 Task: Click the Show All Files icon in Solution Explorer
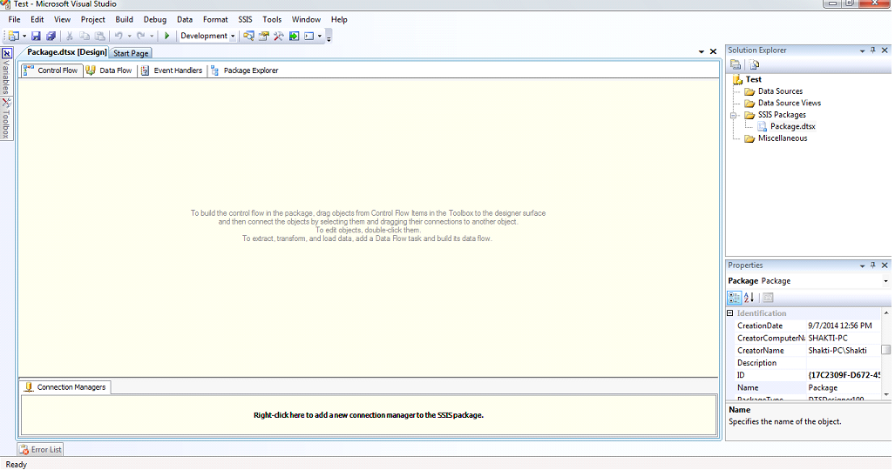pyautogui.click(x=754, y=64)
